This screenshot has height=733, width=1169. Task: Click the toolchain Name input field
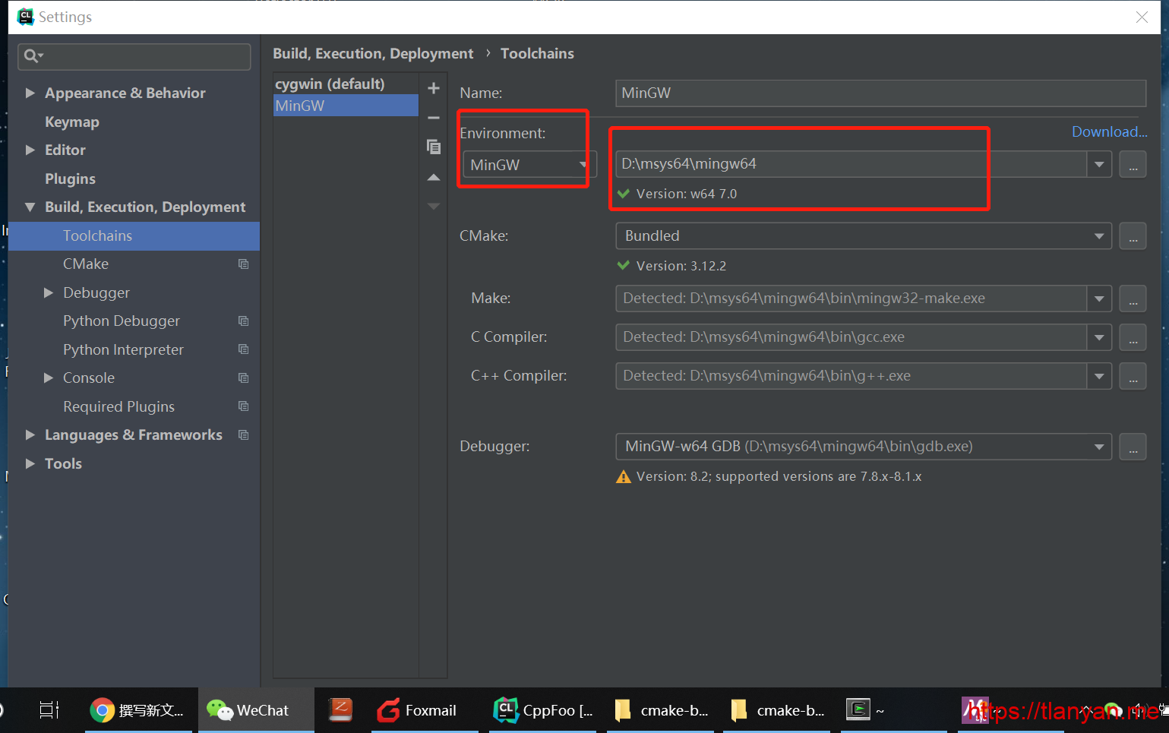tap(880, 93)
